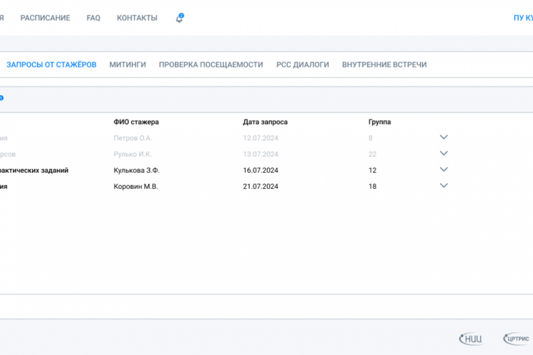Click the ЦРТРИС logo in footer
This screenshot has width=533, height=355.
tap(516, 338)
